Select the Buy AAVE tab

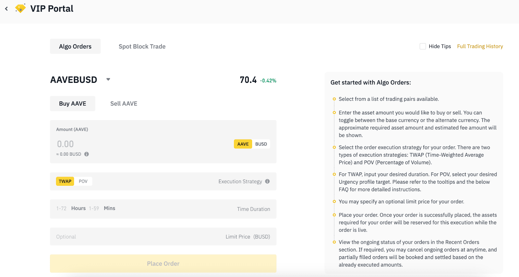coord(73,104)
